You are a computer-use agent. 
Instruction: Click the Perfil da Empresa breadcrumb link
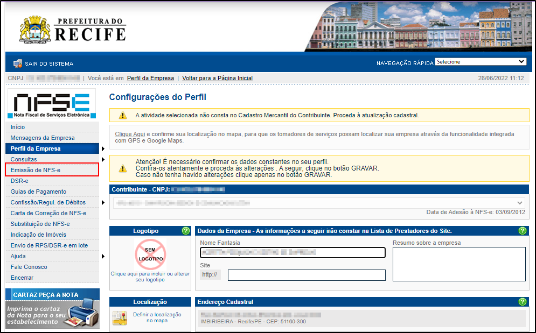[150, 78]
